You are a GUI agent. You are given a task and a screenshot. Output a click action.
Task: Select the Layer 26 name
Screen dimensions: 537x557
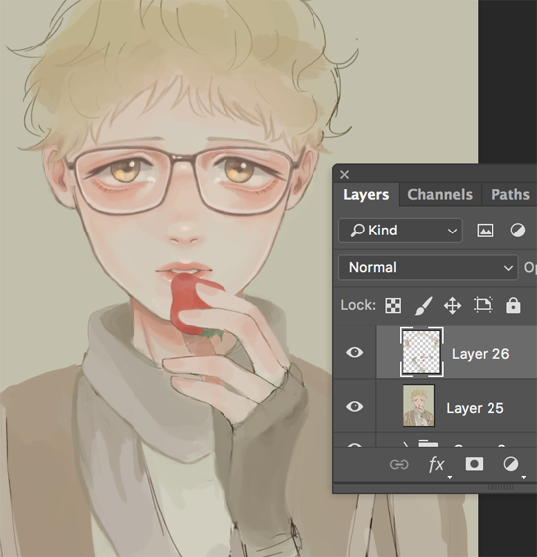pos(481,354)
